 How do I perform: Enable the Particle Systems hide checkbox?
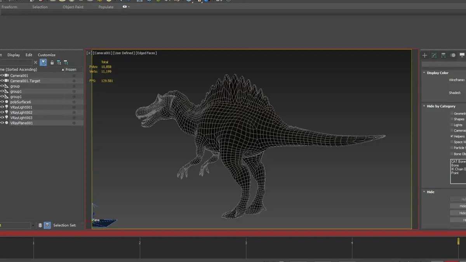coord(452,147)
